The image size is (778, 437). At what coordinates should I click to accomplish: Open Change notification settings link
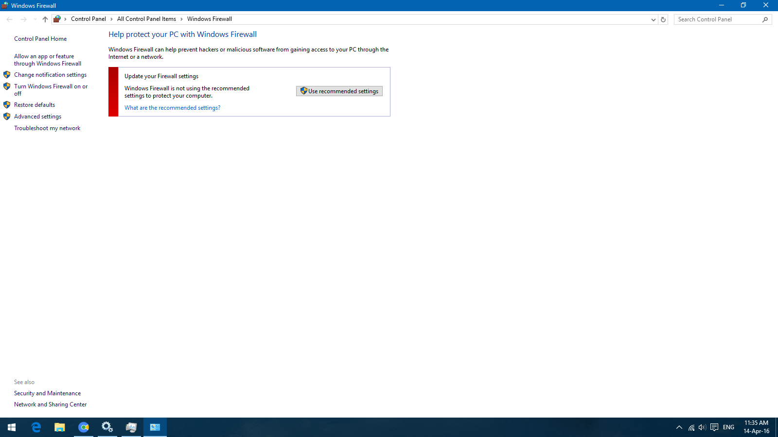click(50, 75)
